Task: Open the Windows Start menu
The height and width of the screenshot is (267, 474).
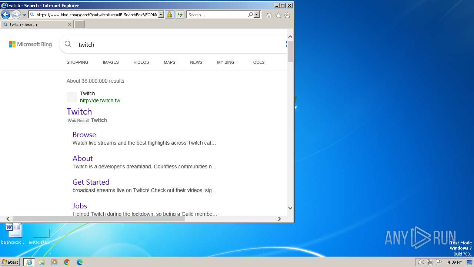Action: click(x=10, y=262)
